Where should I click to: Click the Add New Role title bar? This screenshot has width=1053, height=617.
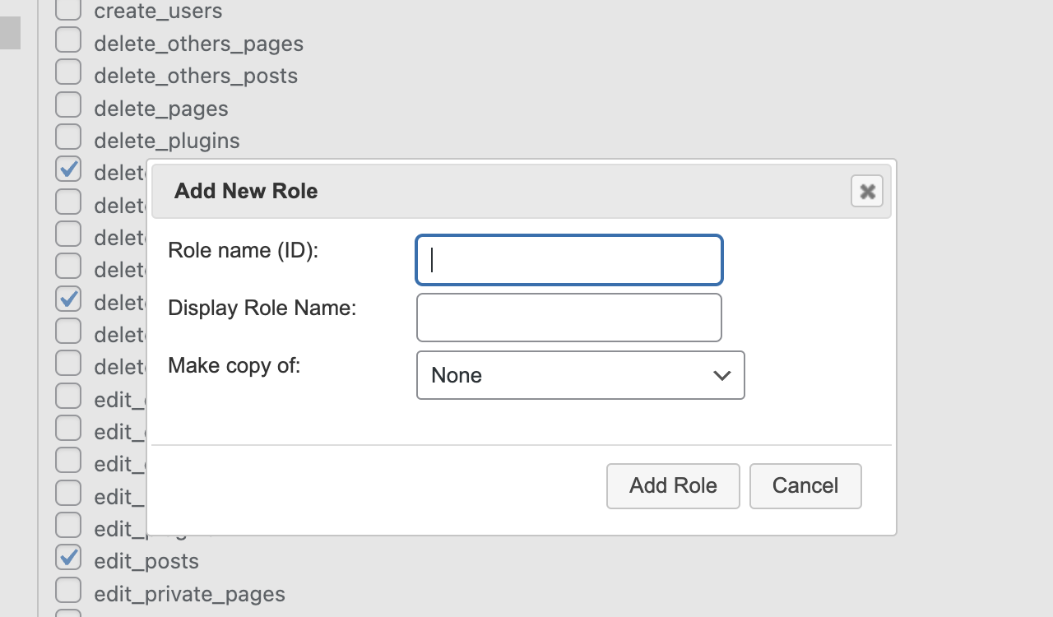[x=494, y=191]
